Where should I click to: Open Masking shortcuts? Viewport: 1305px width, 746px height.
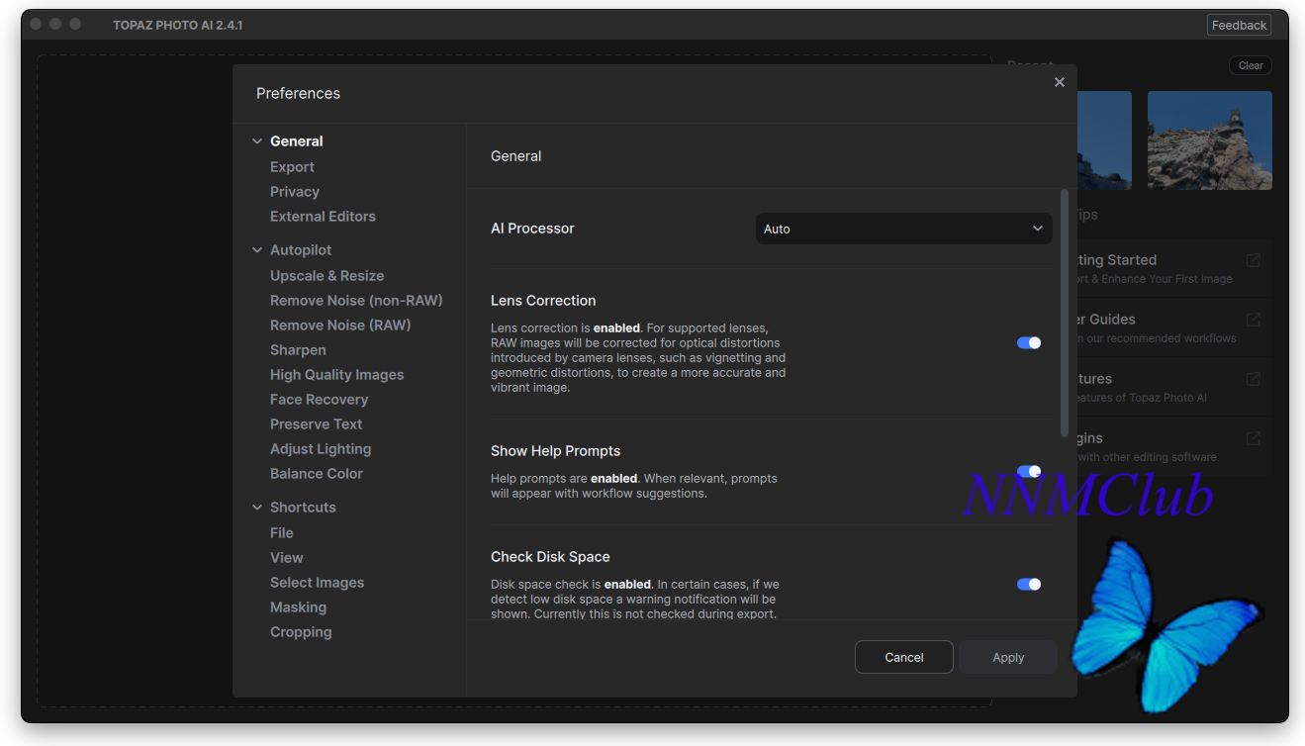tap(298, 607)
